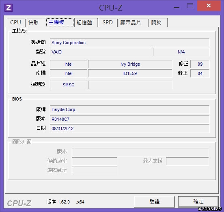
Task: Click the southbridge revision 04 field
Action: click(200, 73)
